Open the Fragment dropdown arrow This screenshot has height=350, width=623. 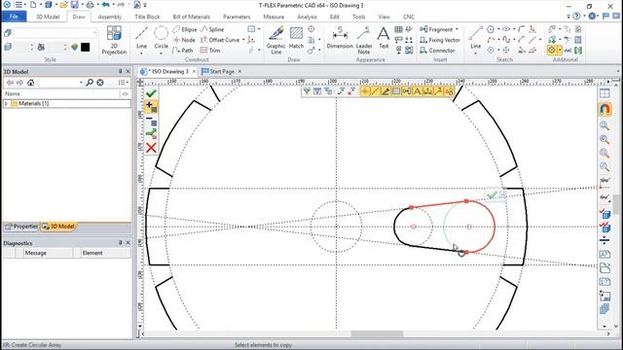tap(457, 29)
